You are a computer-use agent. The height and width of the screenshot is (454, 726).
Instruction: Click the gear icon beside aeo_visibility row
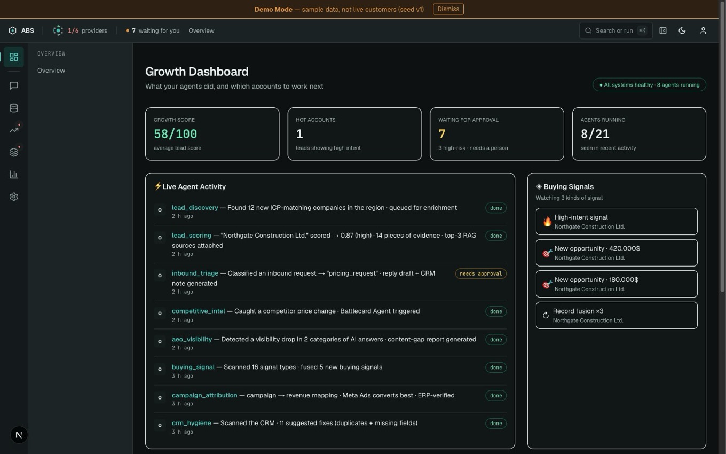click(160, 341)
